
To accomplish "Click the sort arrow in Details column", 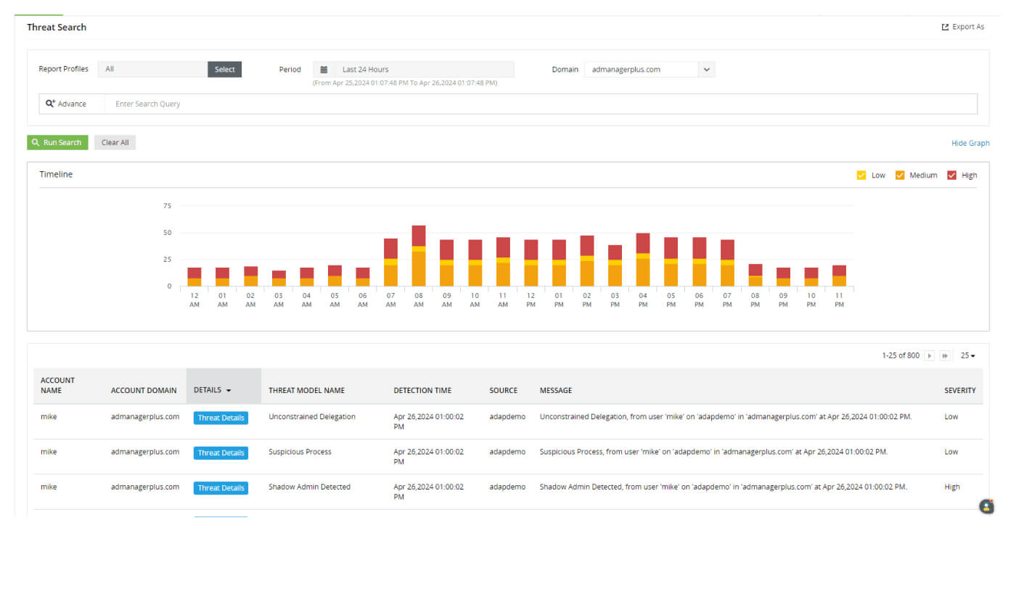I will tap(229, 391).
